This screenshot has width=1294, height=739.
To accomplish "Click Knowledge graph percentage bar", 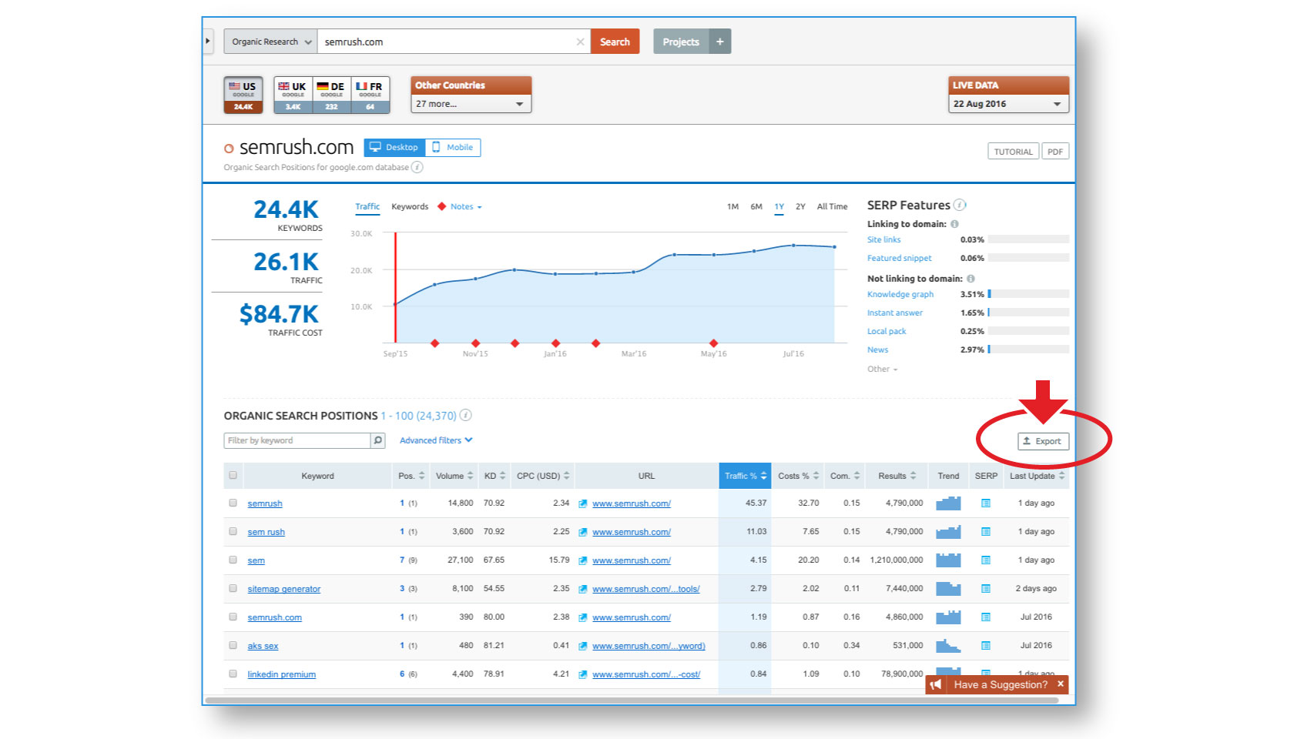I will [x=1028, y=294].
